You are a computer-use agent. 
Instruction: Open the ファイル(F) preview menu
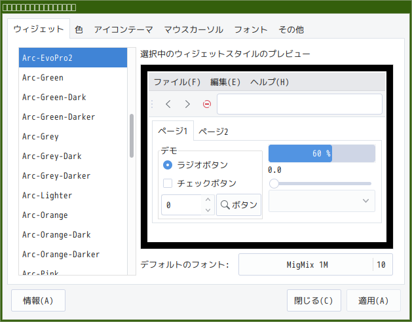177,82
